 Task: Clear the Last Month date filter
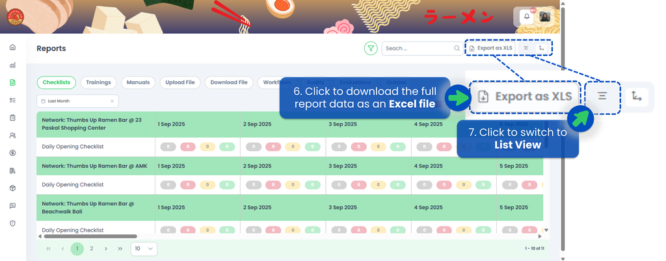(x=112, y=101)
